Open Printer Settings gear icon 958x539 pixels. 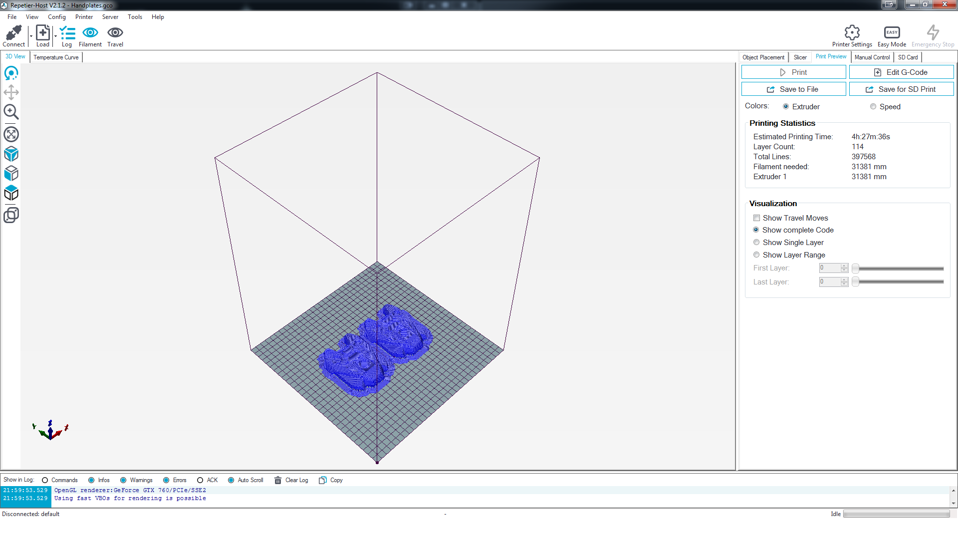852,33
